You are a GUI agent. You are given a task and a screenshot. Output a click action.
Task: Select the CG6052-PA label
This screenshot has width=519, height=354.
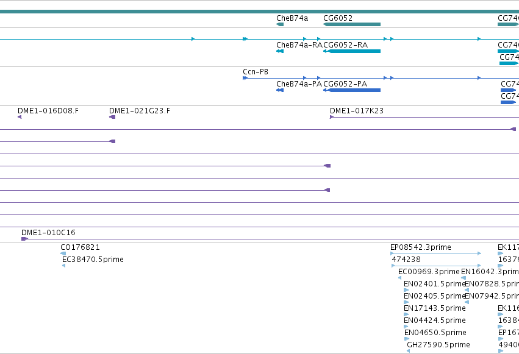click(345, 84)
